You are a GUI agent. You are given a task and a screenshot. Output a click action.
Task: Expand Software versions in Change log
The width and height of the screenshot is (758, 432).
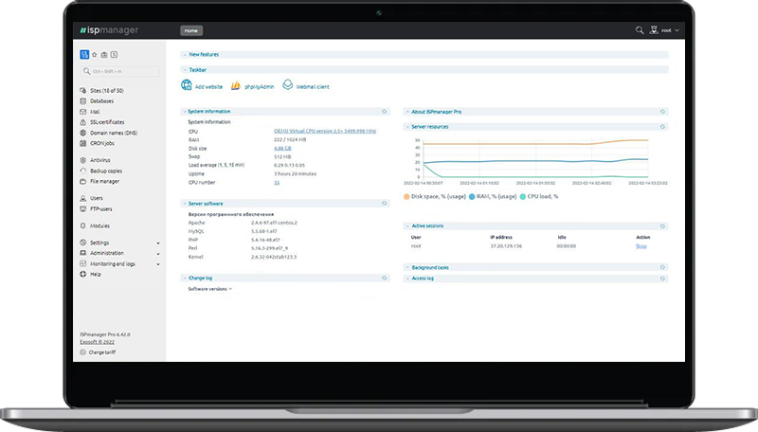[x=209, y=289]
